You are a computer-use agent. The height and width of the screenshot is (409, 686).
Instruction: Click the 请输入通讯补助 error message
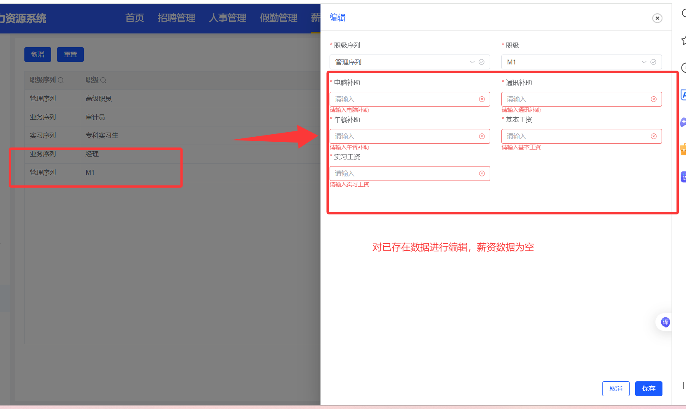tap(521, 110)
